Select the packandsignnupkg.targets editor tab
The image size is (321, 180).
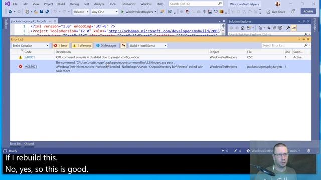coord(29,21)
